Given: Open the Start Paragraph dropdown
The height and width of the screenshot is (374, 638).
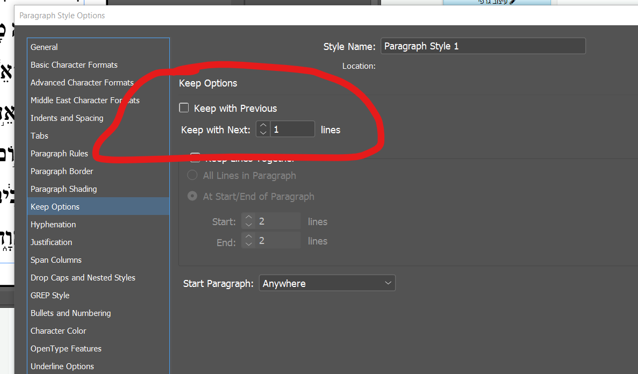Looking at the screenshot, I should click(327, 283).
